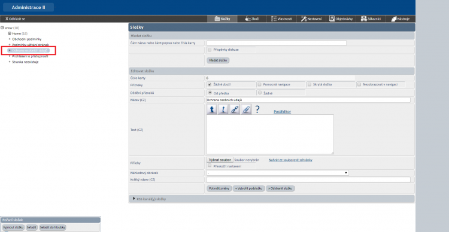Click the question mark help icon
The height and width of the screenshot is (232, 449).
click(257, 109)
